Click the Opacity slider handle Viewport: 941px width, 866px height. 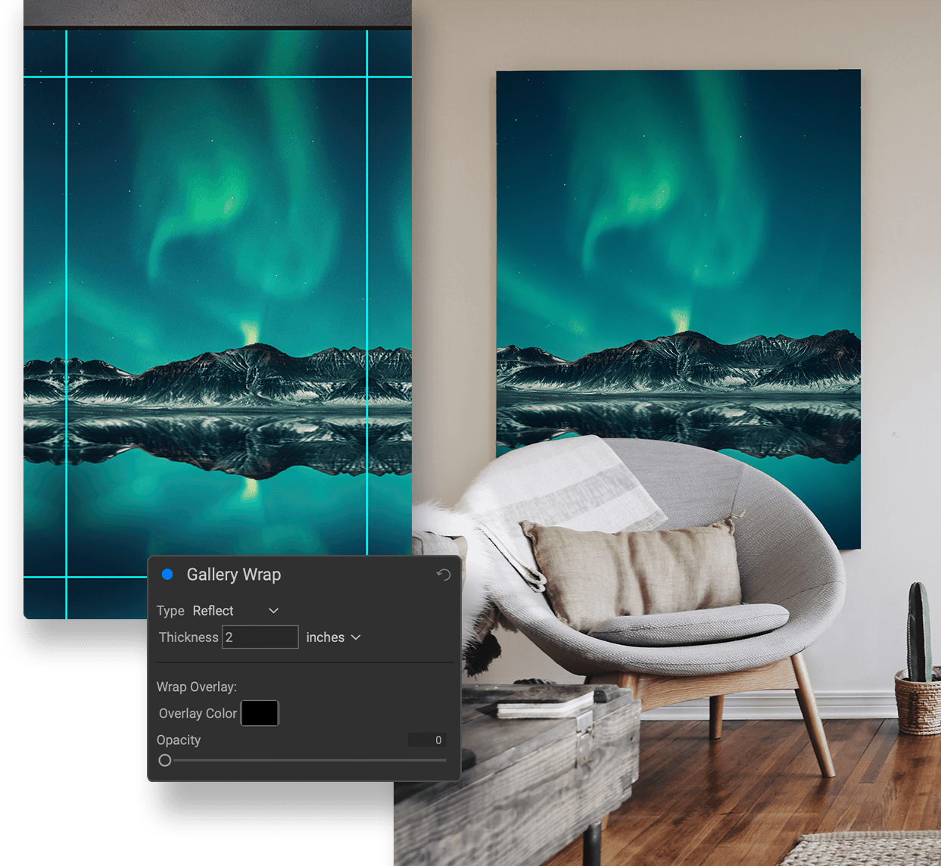[164, 759]
